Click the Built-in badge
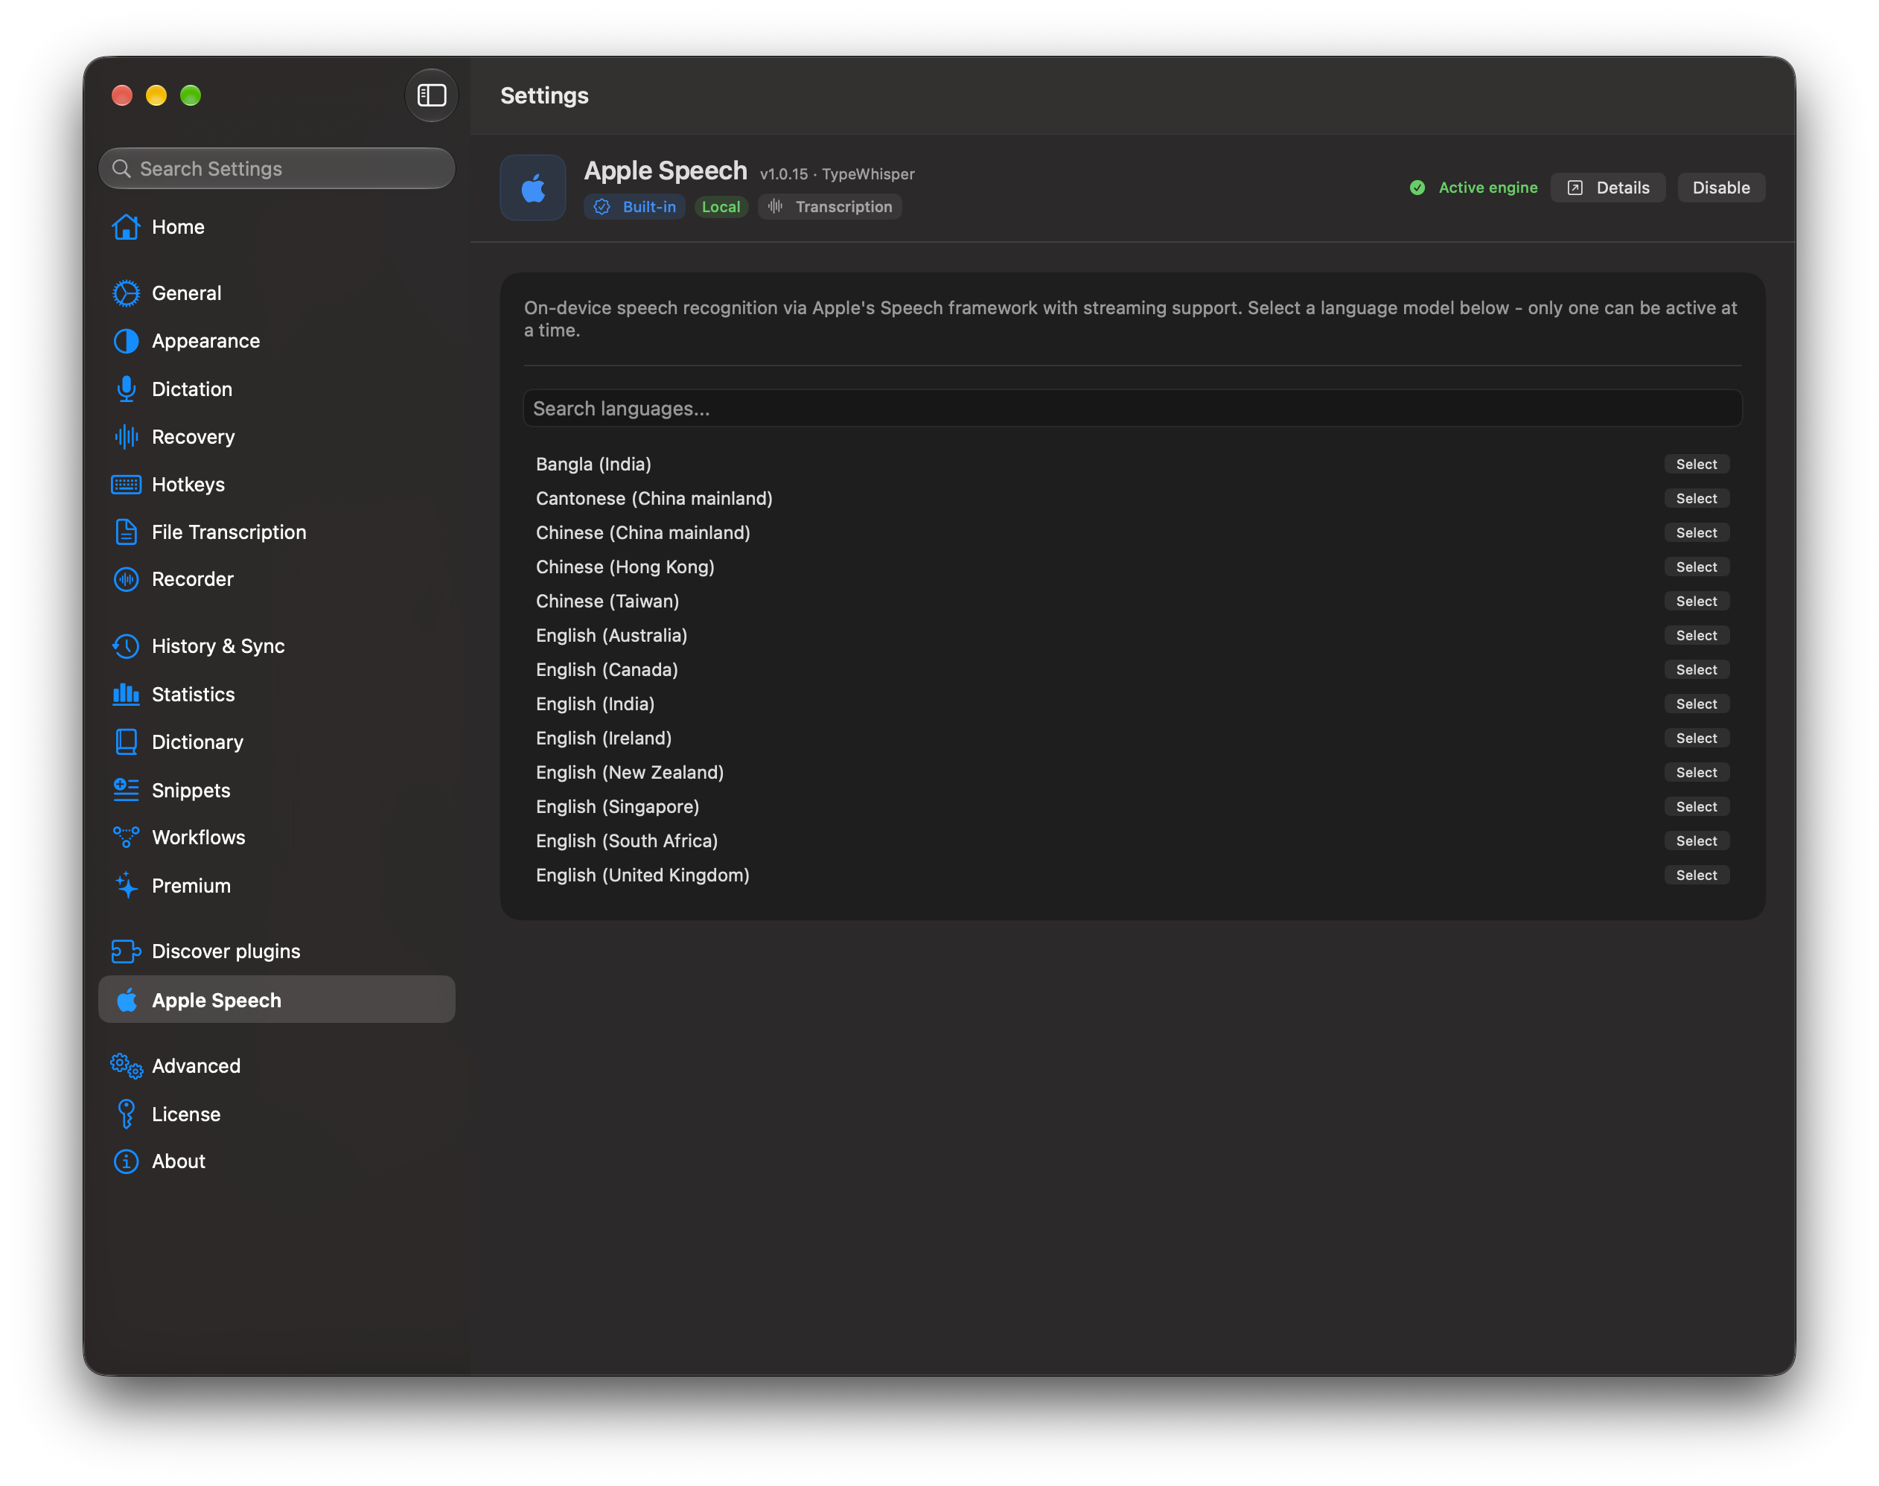 coord(635,207)
